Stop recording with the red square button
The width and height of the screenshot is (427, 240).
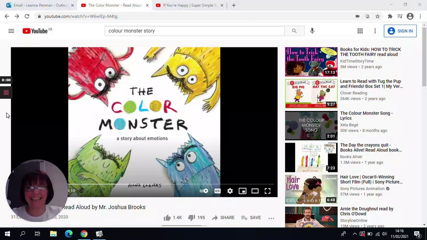(x=6, y=93)
